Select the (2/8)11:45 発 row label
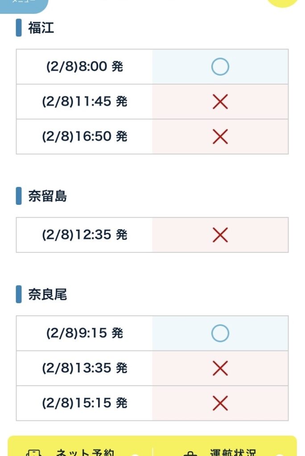Viewport: 305px width, 456px height. point(84,102)
